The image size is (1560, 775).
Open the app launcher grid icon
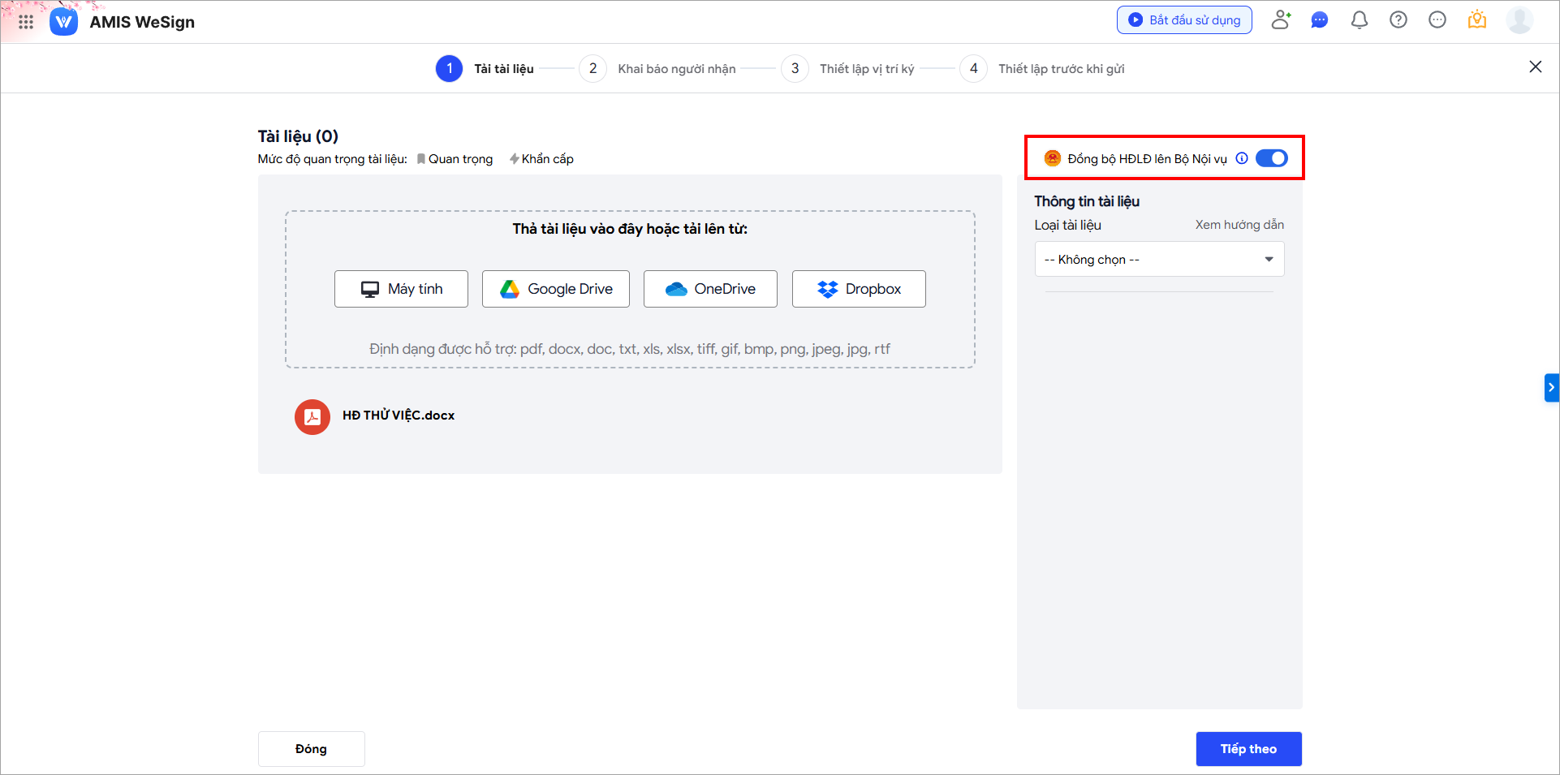click(x=26, y=22)
